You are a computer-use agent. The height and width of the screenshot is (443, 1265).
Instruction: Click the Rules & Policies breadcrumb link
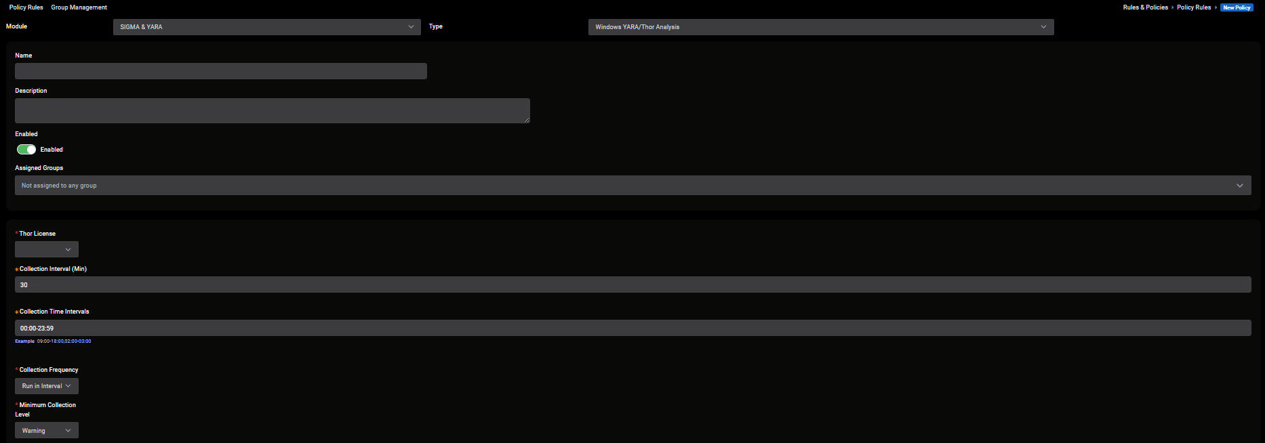coord(1145,7)
